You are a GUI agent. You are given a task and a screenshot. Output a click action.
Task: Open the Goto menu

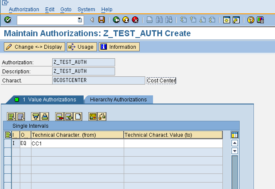(x=66, y=9)
